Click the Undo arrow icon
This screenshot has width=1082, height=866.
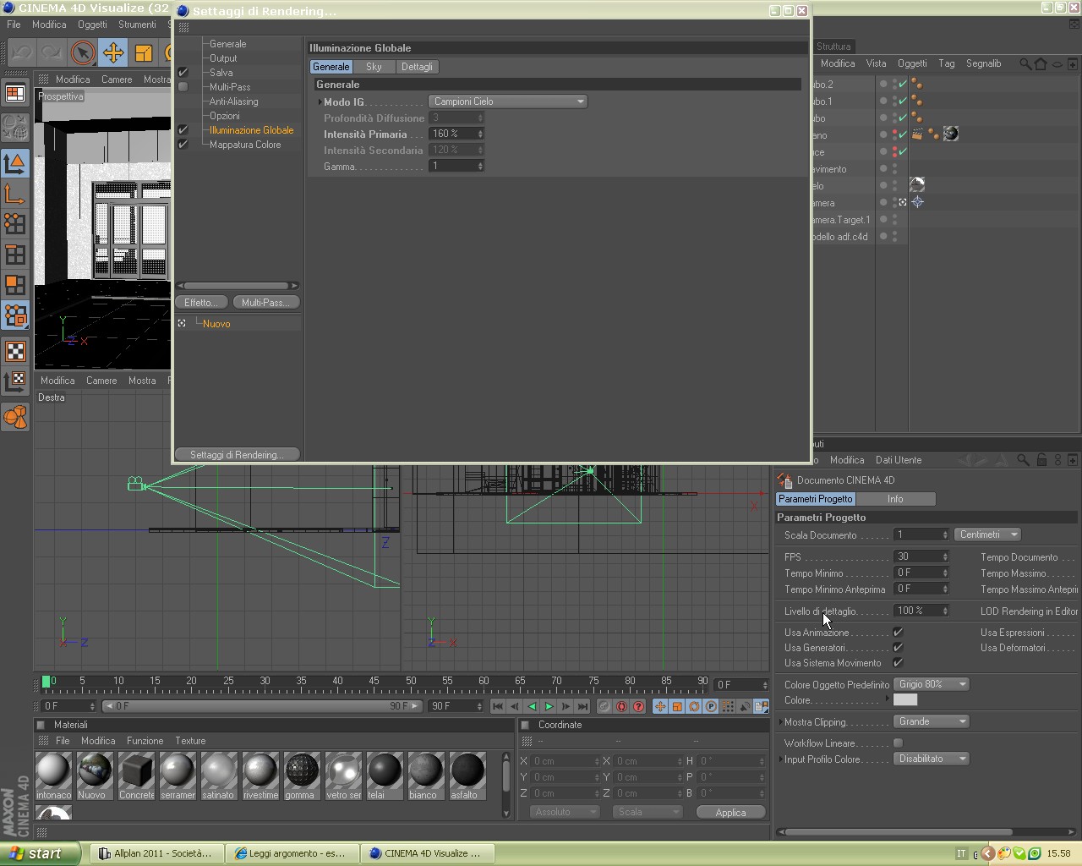pos(22,53)
